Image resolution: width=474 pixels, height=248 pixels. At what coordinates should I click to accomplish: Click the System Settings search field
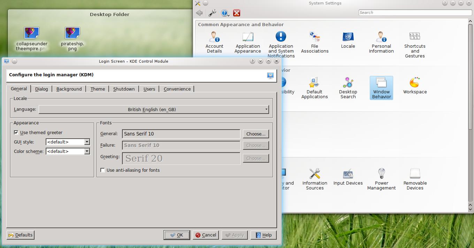point(415,13)
